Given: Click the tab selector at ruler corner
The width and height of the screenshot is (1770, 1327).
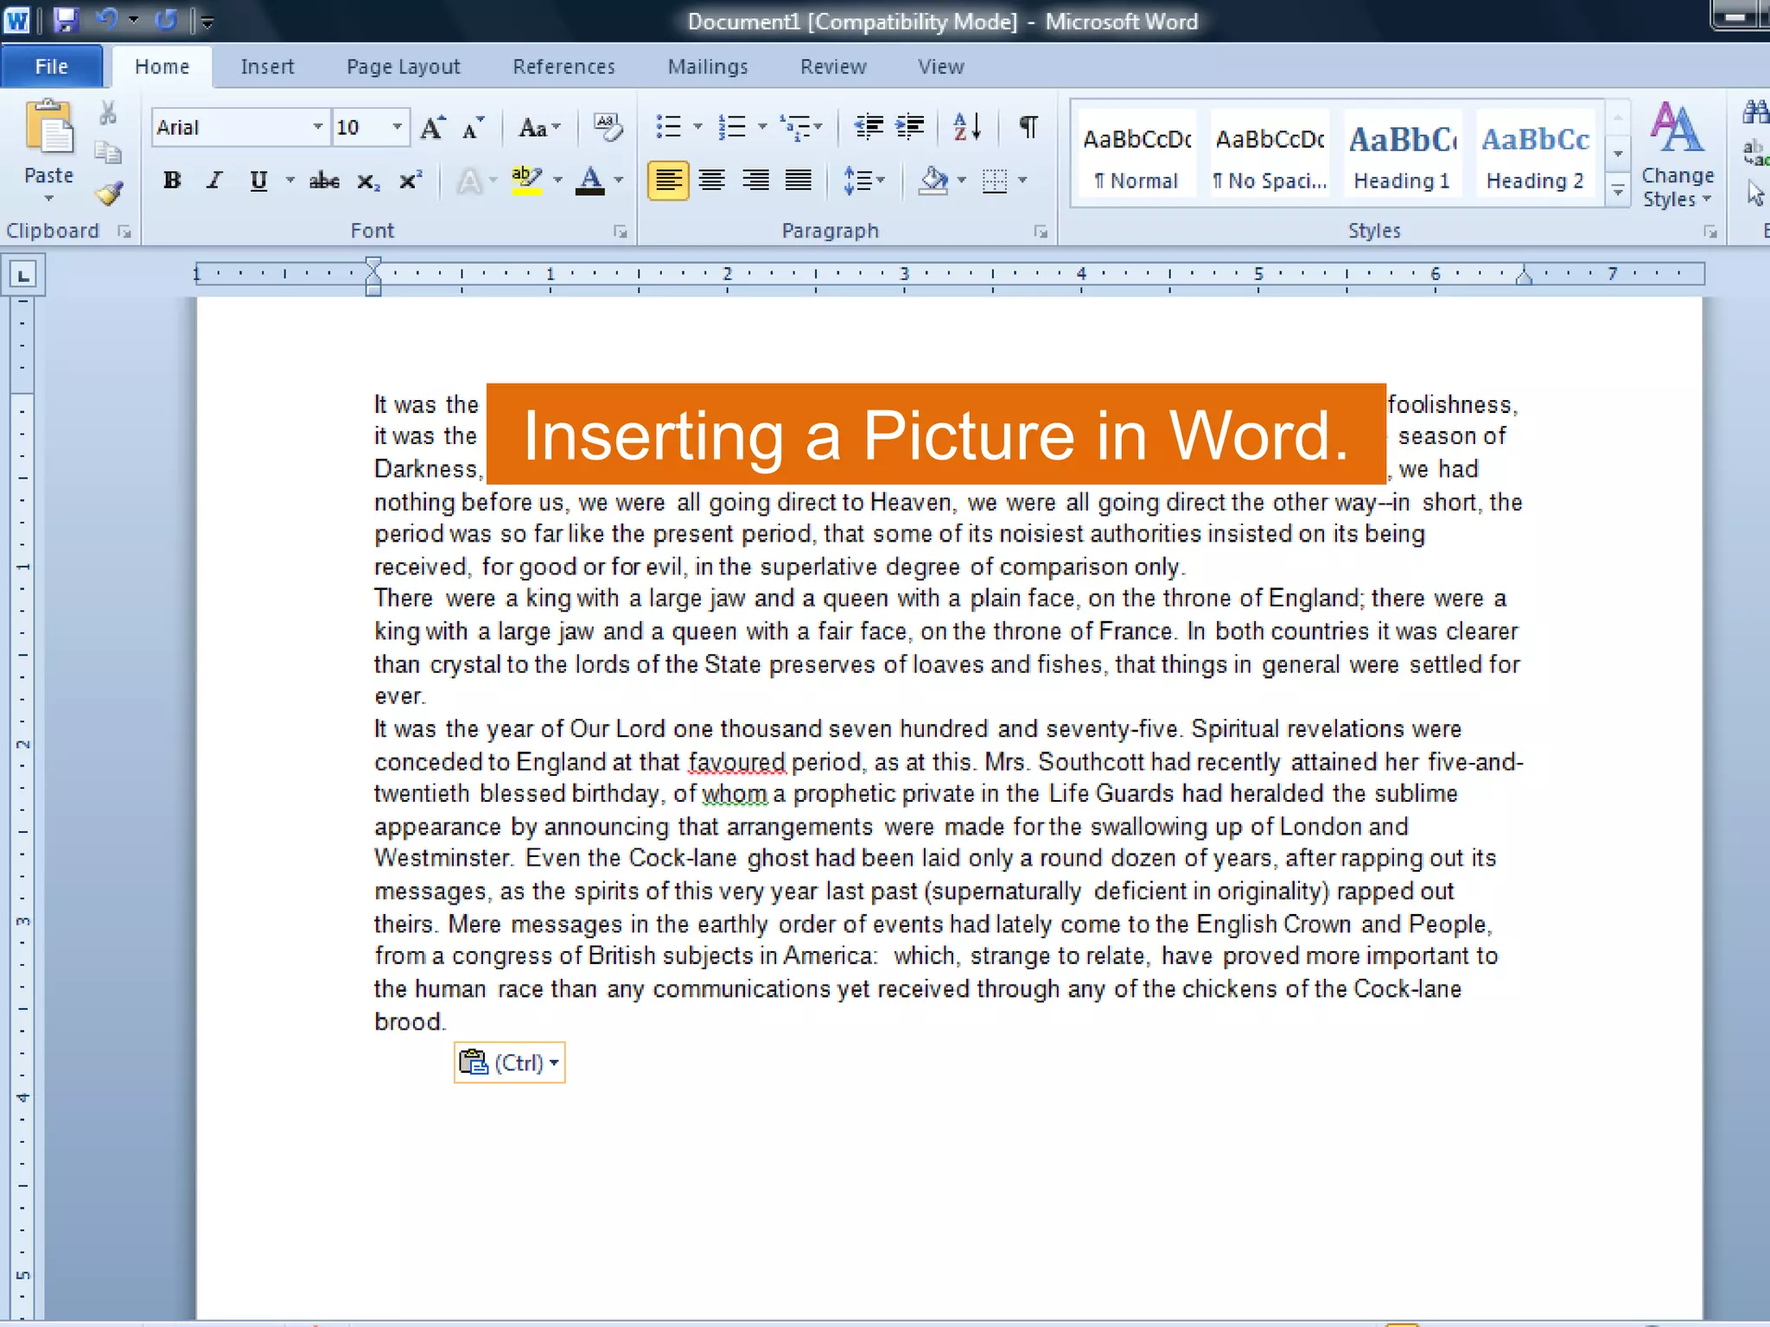Looking at the screenshot, I should coord(23,276).
